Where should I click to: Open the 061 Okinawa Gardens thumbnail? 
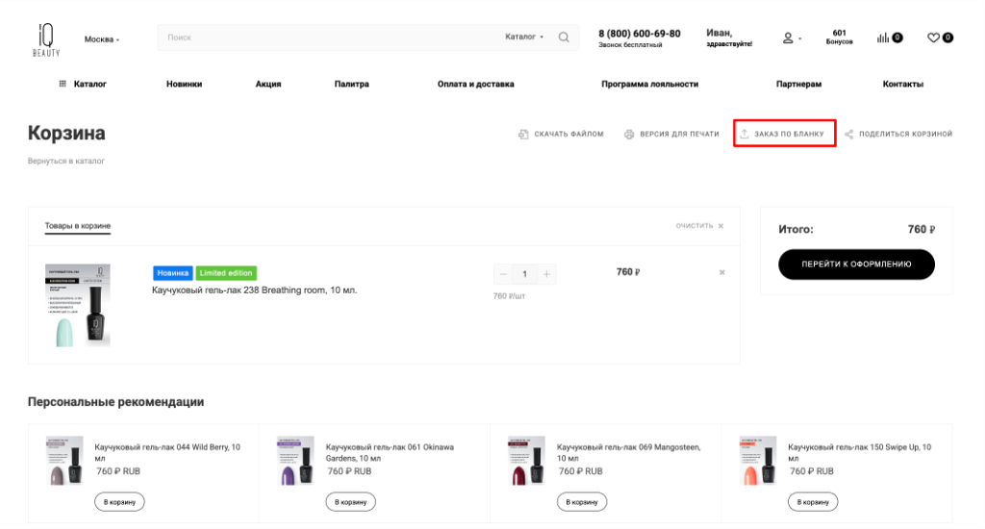pyautogui.click(x=295, y=461)
